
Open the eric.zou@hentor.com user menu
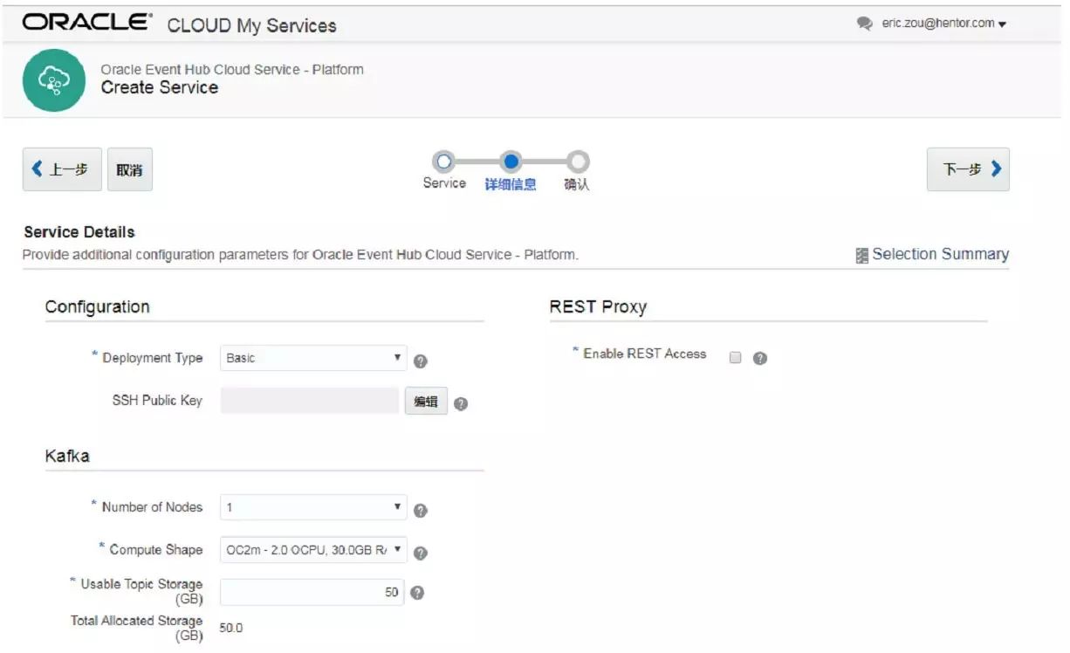click(943, 24)
